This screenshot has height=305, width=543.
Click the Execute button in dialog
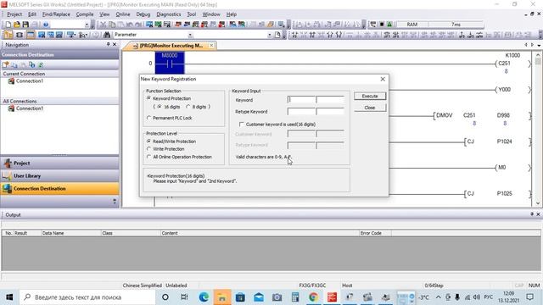(370, 96)
